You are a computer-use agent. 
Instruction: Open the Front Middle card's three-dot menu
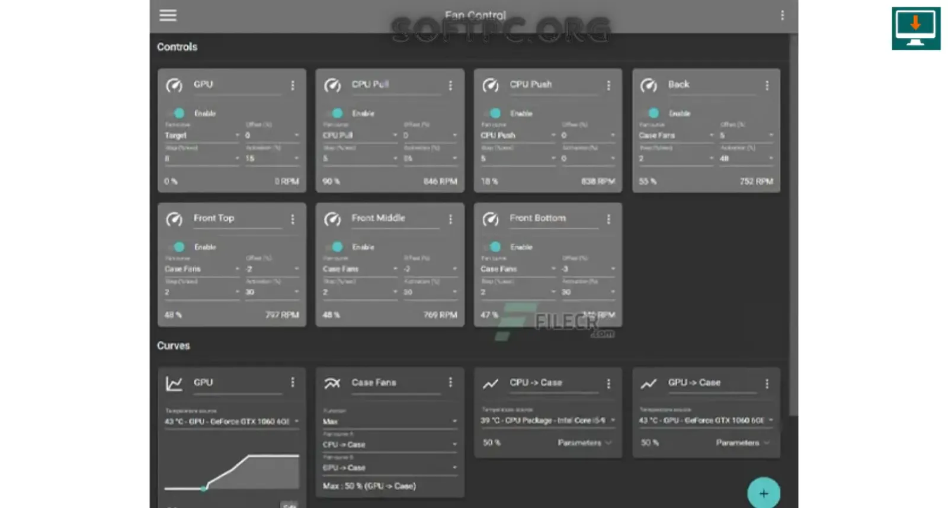click(x=450, y=219)
